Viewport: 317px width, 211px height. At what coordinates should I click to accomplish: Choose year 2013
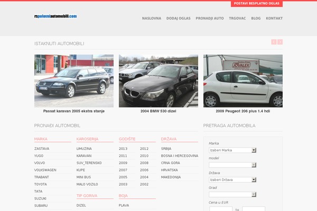click(x=123, y=149)
